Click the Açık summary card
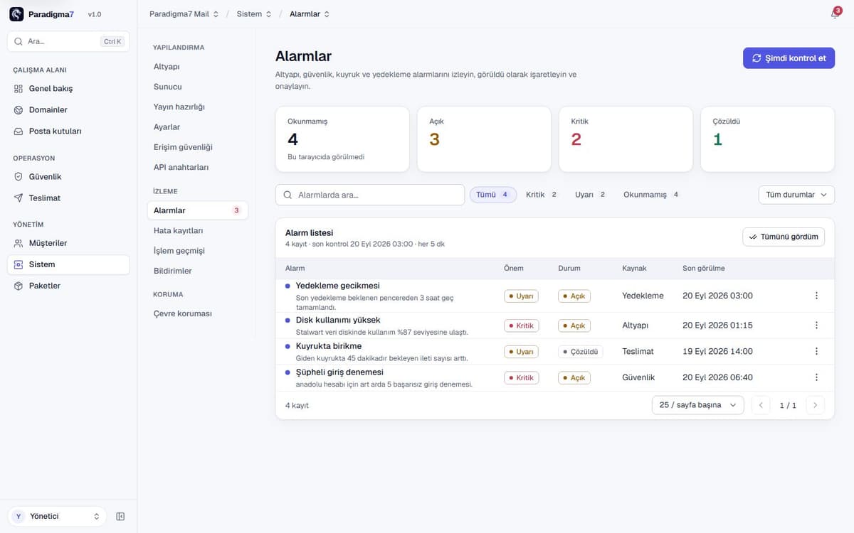Viewport: 854px width, 533px height. (x=484, y=139)
